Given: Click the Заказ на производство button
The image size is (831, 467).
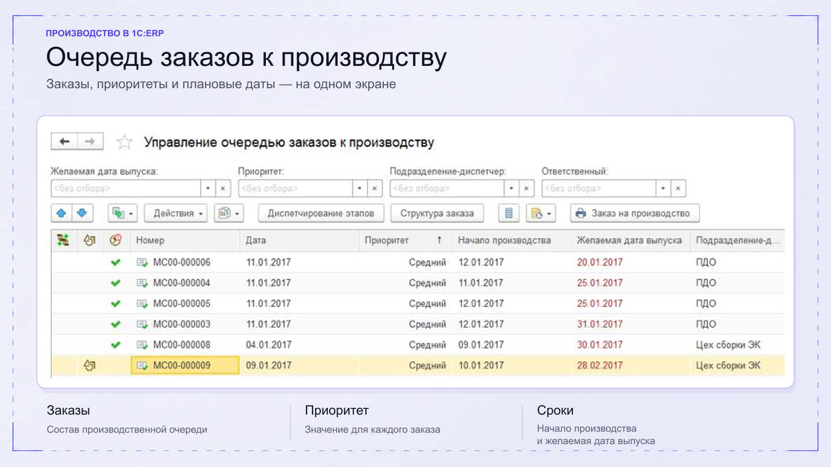Looking at the screenshot, I should click(x=635, y=213).
